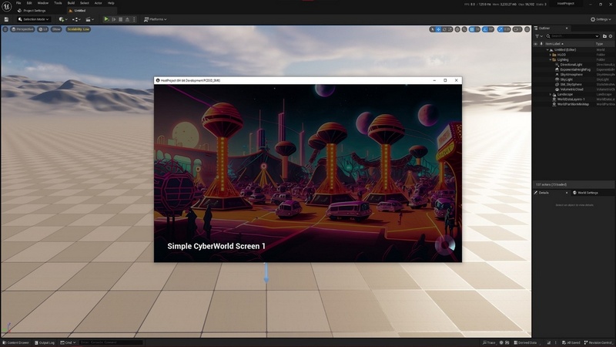Expand the Landscape item in Outliner

click(x=551, y=95)
